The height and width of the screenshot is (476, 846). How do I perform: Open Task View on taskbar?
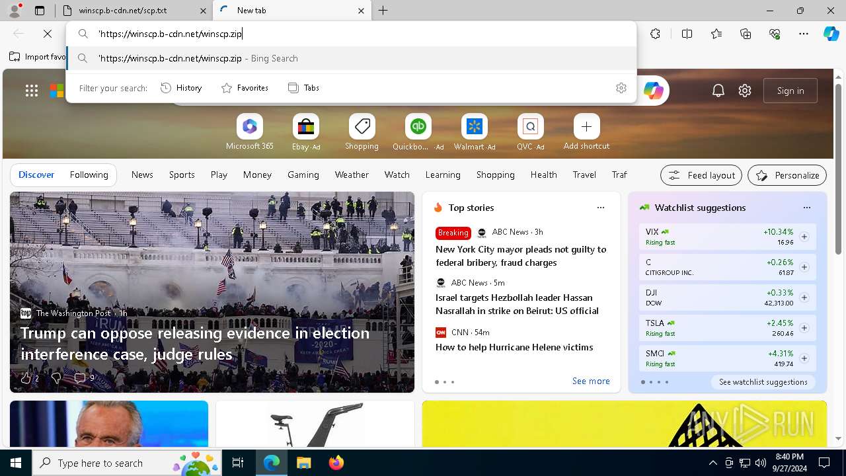click(x=238, y=463)
